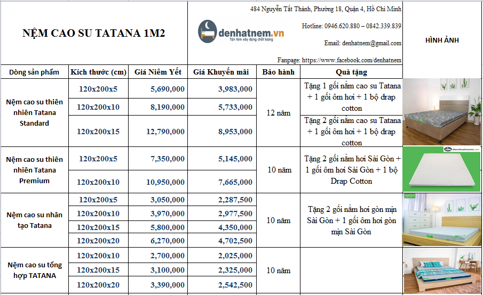Select the 120x200x5 size beside 7,350,000
Image resolution: width=483 pixels, height=295 pixels.
[x=98, y=159]
